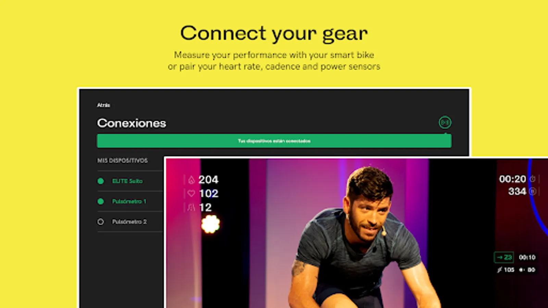
Task: Click the points icon beside 334
Action: [533, 191]
